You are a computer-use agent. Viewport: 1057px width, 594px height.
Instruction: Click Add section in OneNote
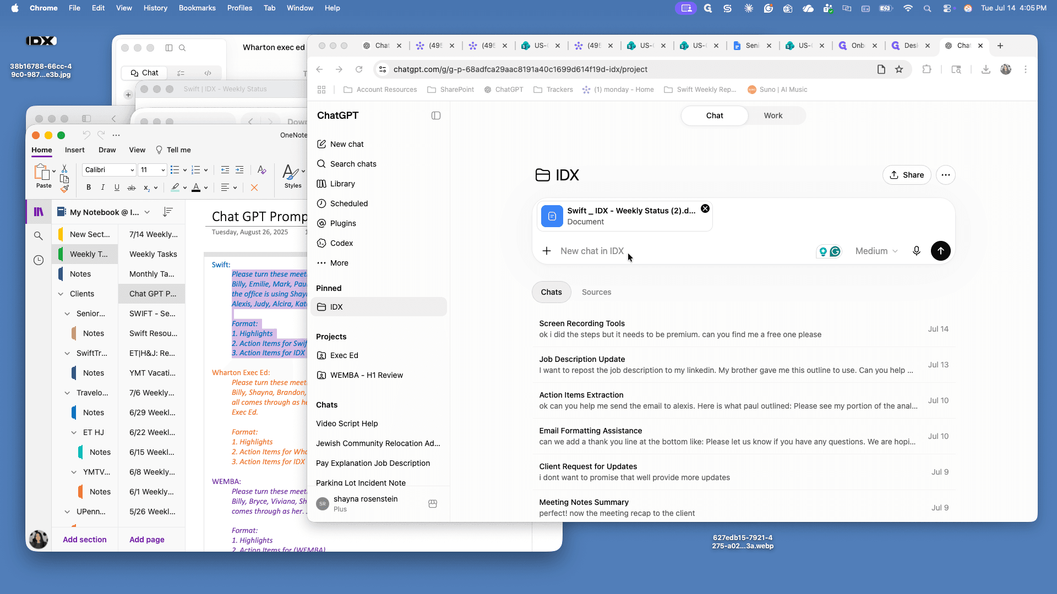point(85,540)
